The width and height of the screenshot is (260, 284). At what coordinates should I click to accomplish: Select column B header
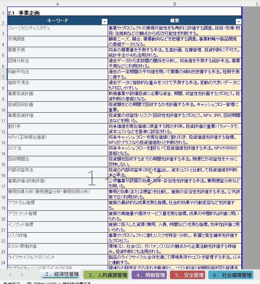pos(175,4)
